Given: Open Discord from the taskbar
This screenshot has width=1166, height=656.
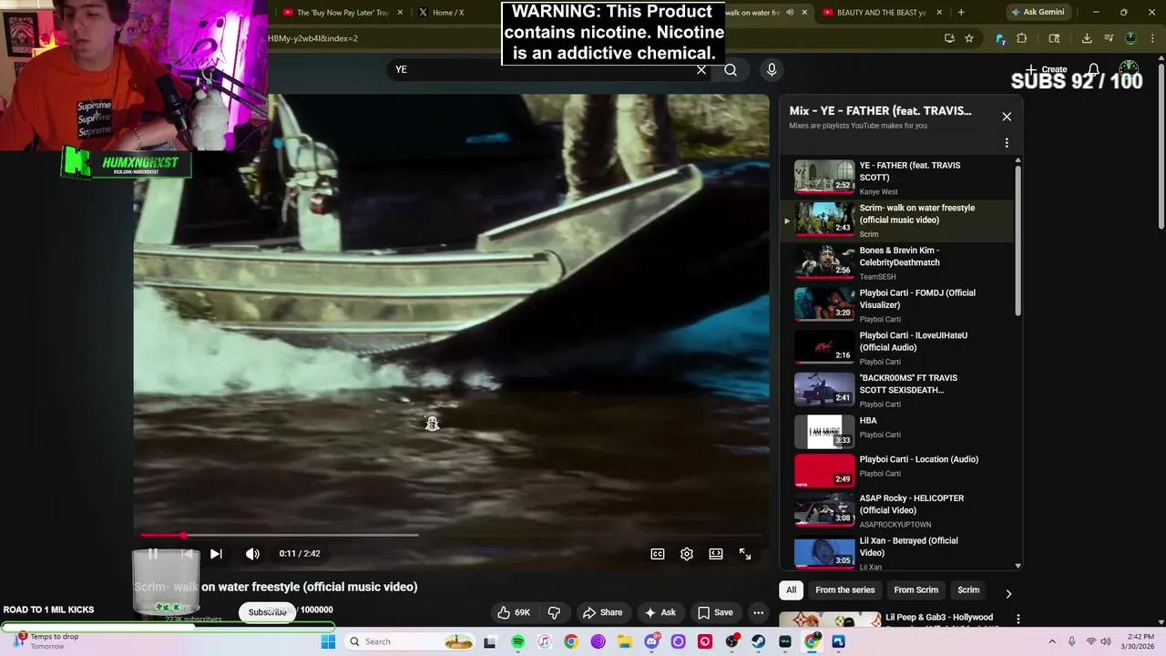Looking at the screenshot, I should pyautogui.click(x=651, y=641).
